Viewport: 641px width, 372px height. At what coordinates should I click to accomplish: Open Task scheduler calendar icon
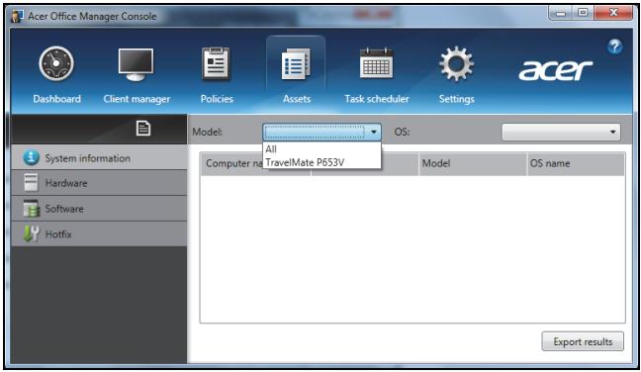click(376, 63)
